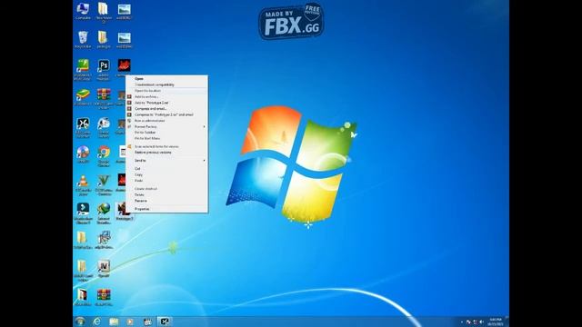Screen dimensions: 582x327
Task: Open the clapperboard app on taskbar
Action: (x=147, y=322)
